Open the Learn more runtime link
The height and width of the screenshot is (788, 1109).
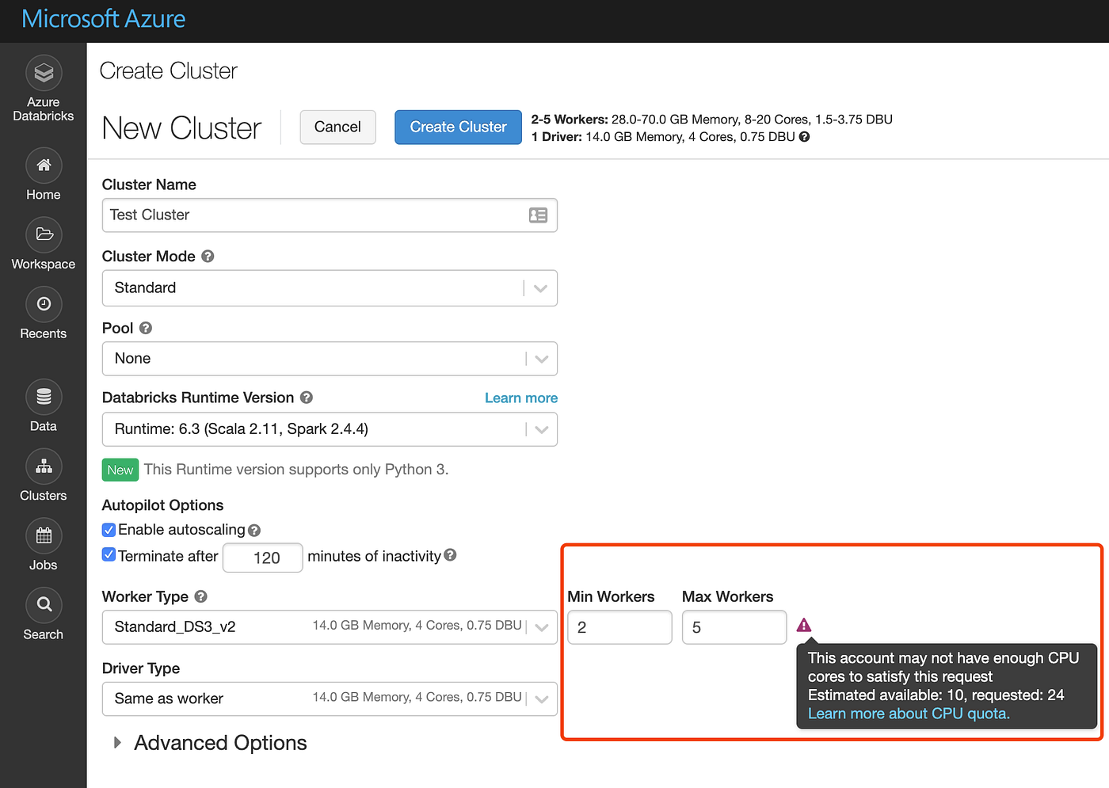click(521, 398)
